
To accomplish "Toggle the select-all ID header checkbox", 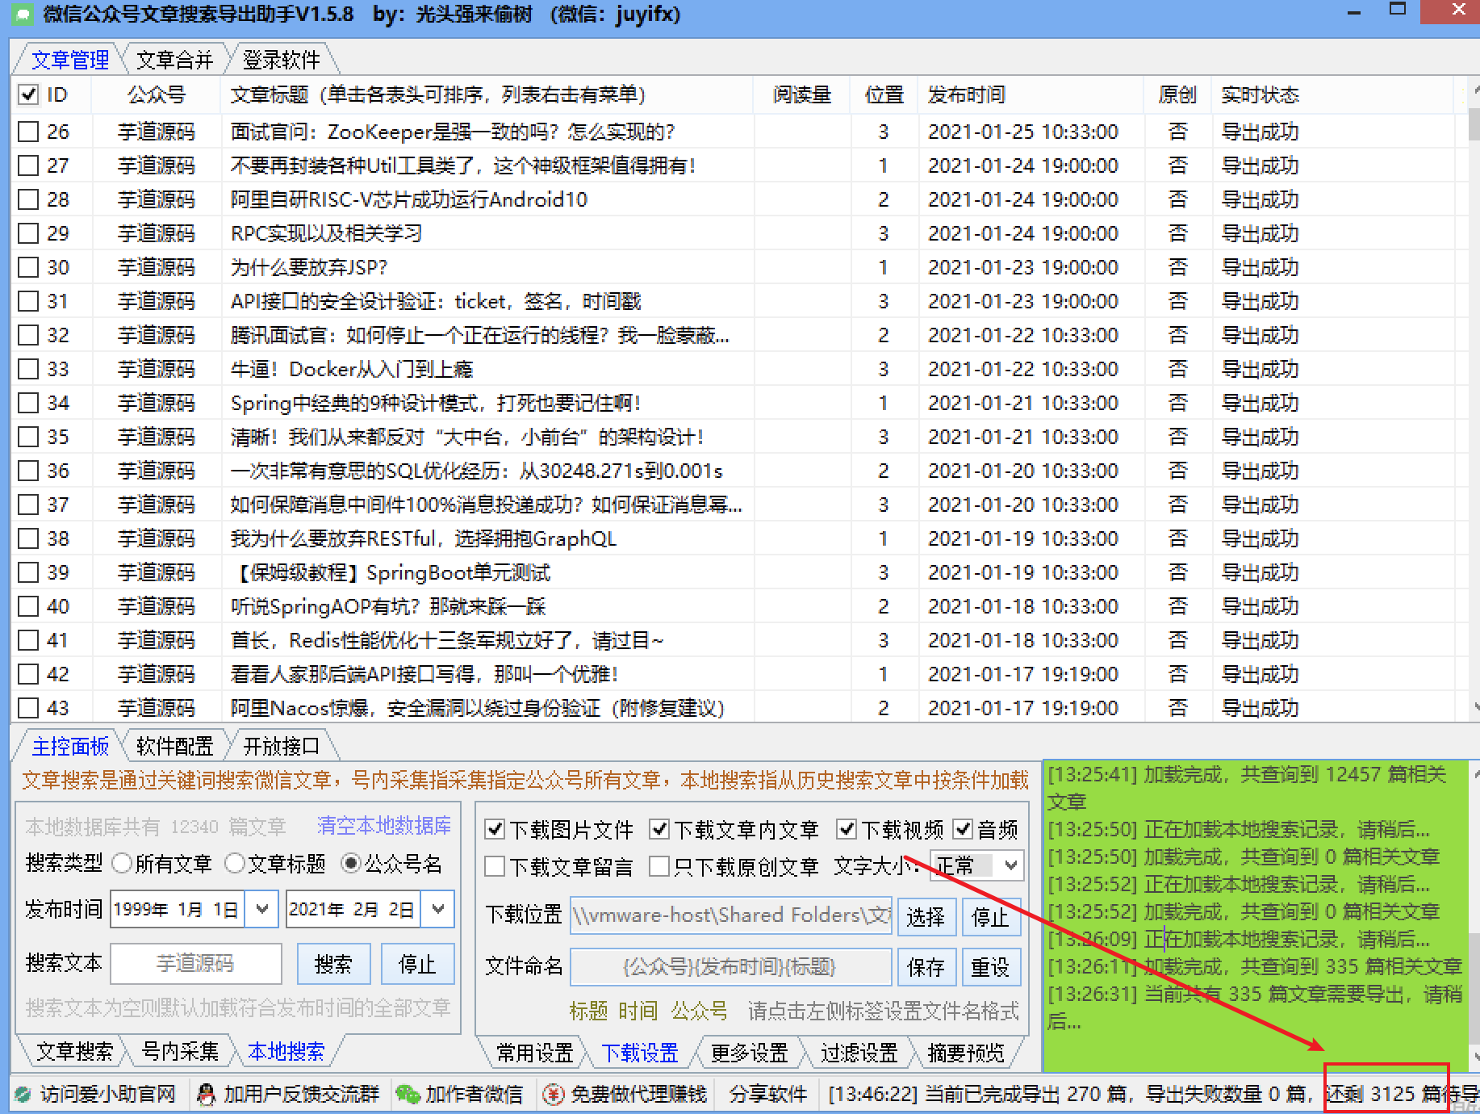I will pyautogui.click(x=28, y=95).
